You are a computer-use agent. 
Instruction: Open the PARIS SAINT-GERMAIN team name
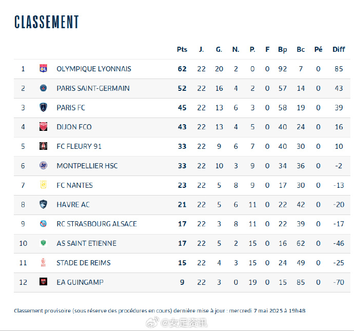pyautogui.click(x=93, y=88)
